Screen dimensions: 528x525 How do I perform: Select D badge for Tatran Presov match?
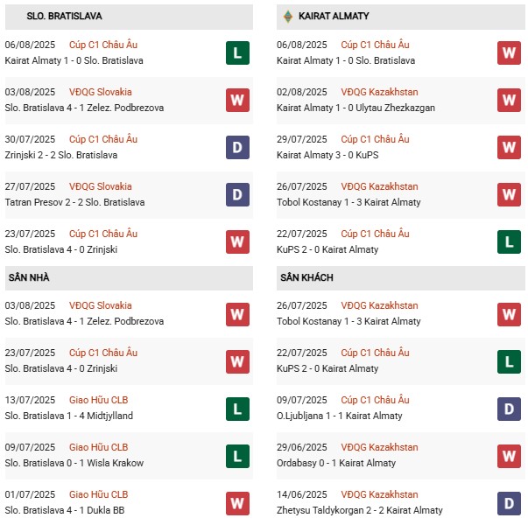(x=236, y=194)
